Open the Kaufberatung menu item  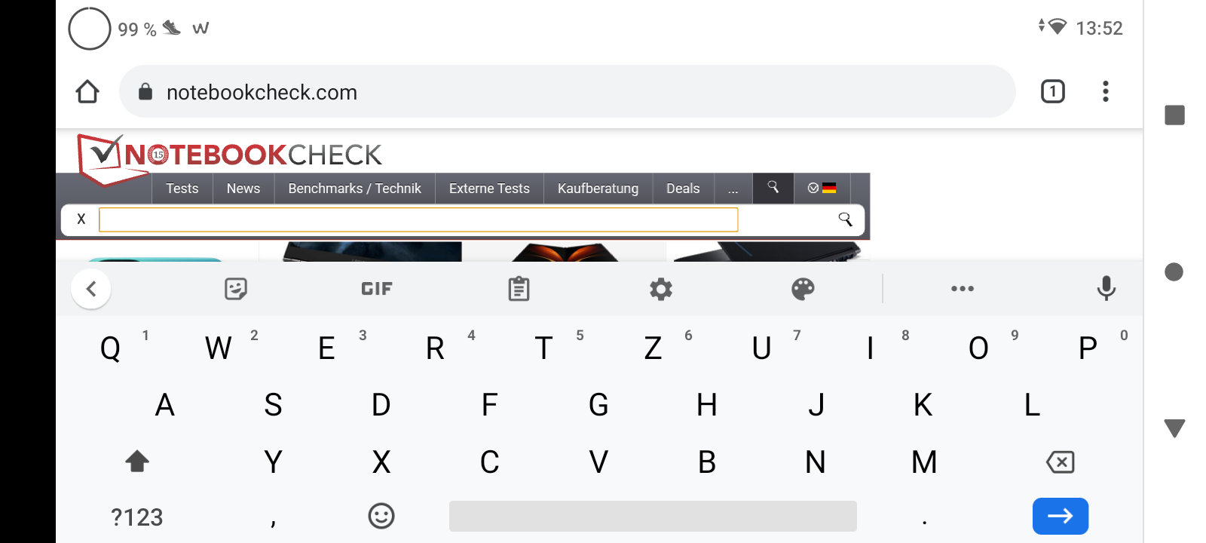pyautogui.click(x=598, y=189)
